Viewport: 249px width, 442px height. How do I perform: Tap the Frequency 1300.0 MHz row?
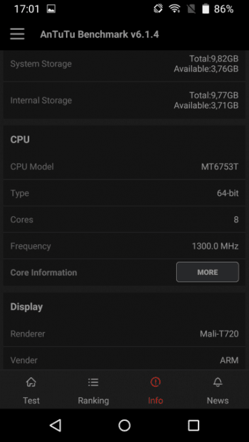pos(124,246)
